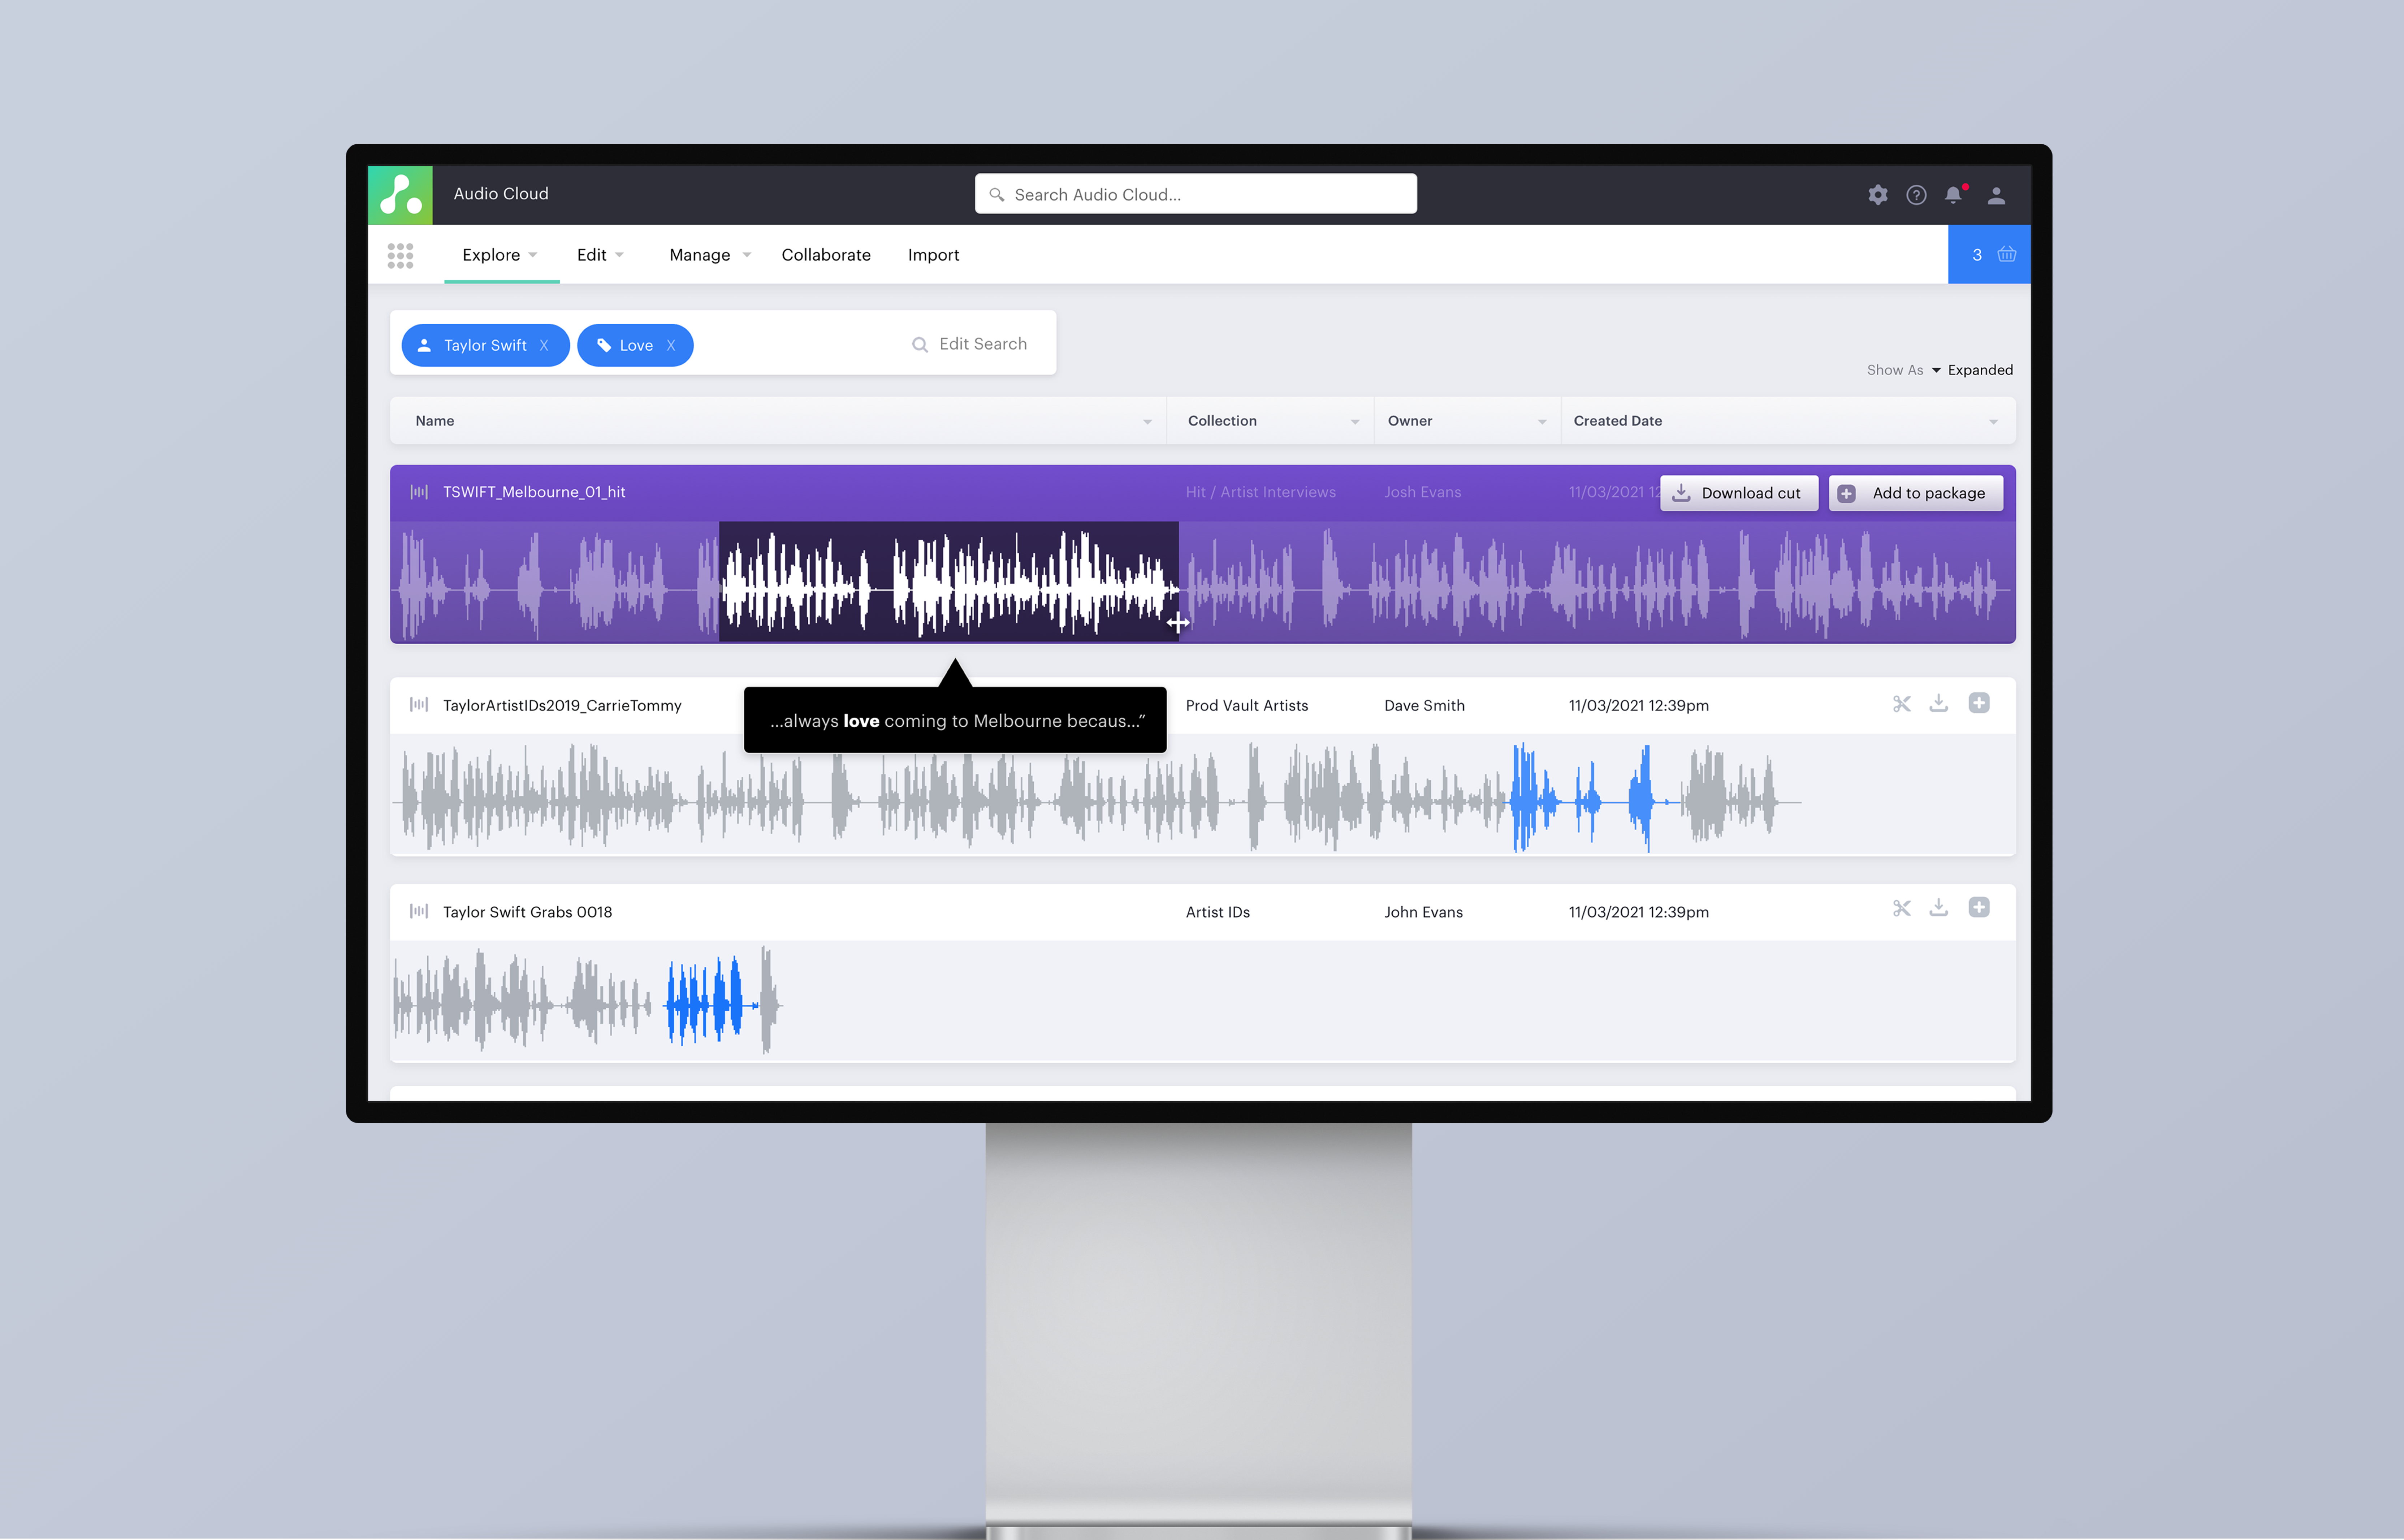
Task: Click the Love tag filter chip
Action: [635, 345]
